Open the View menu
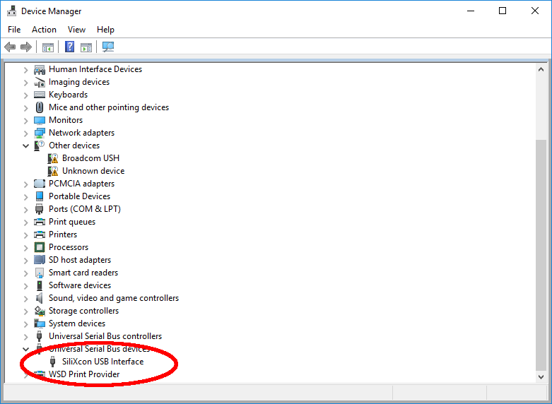This screenshot has height=404, width=552. 77,30
